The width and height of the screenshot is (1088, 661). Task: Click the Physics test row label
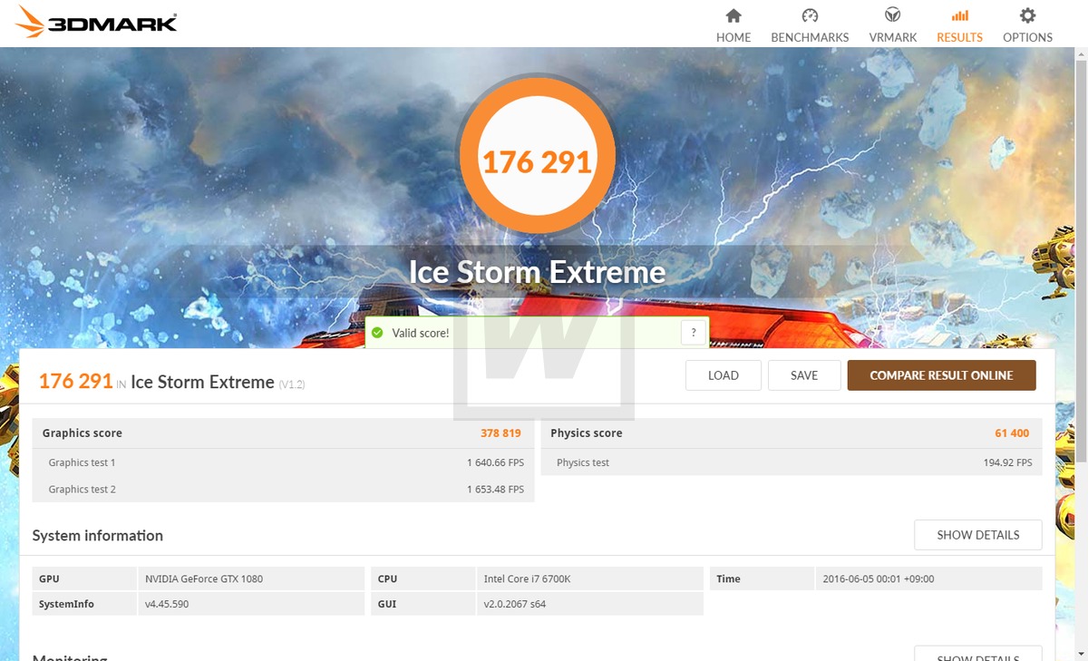pyautogui.click(x=583, y=462)
